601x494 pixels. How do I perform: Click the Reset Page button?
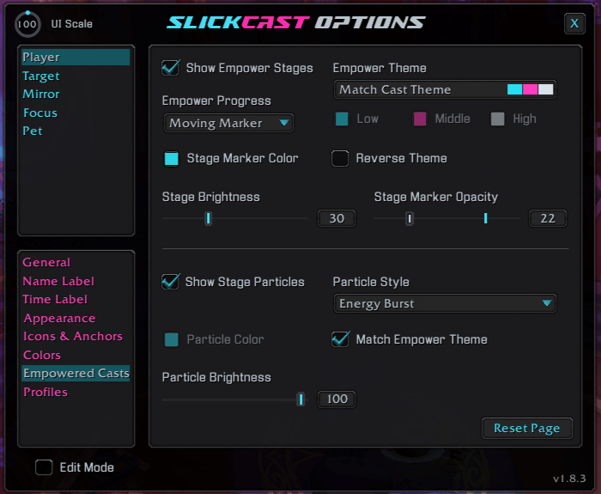point(527,428)
